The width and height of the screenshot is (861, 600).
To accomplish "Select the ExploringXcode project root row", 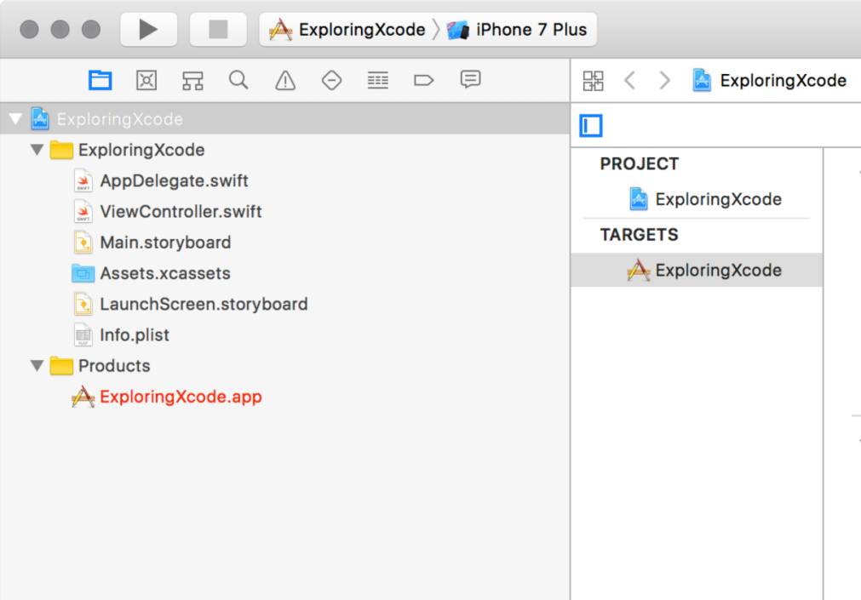I will point(285,118).
